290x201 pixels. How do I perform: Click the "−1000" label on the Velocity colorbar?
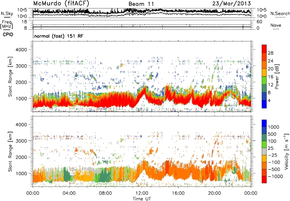[275, 176]
